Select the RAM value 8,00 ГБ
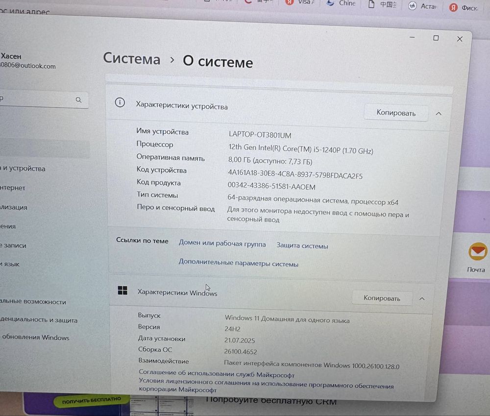490x416 pixels. pos(270,161)
